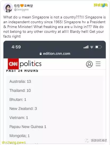This screenshot has height=145, width=110.
Task: Select the Australia: 13 entry
Action: pyautogui.click(x=20, y=82)
